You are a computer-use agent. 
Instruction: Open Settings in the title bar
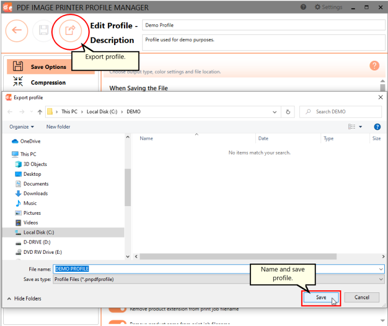click(x=328, y=7)
